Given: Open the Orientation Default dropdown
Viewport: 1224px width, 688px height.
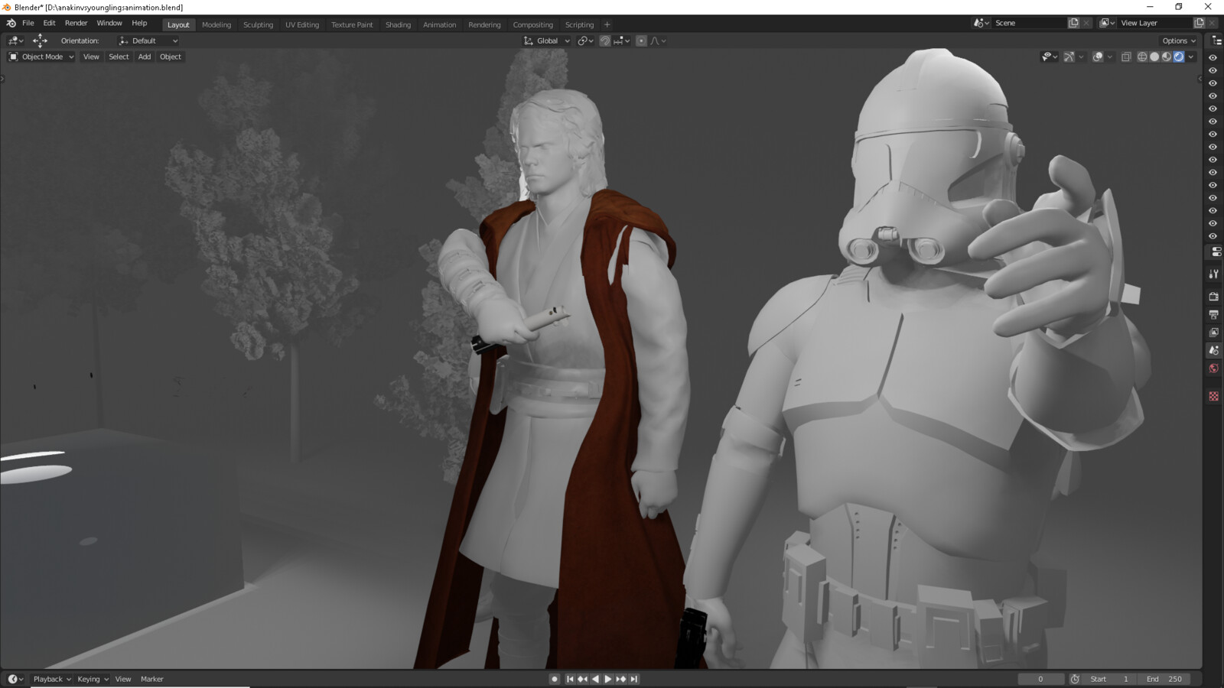Looking at the screenshot, I should pos(148,41).
